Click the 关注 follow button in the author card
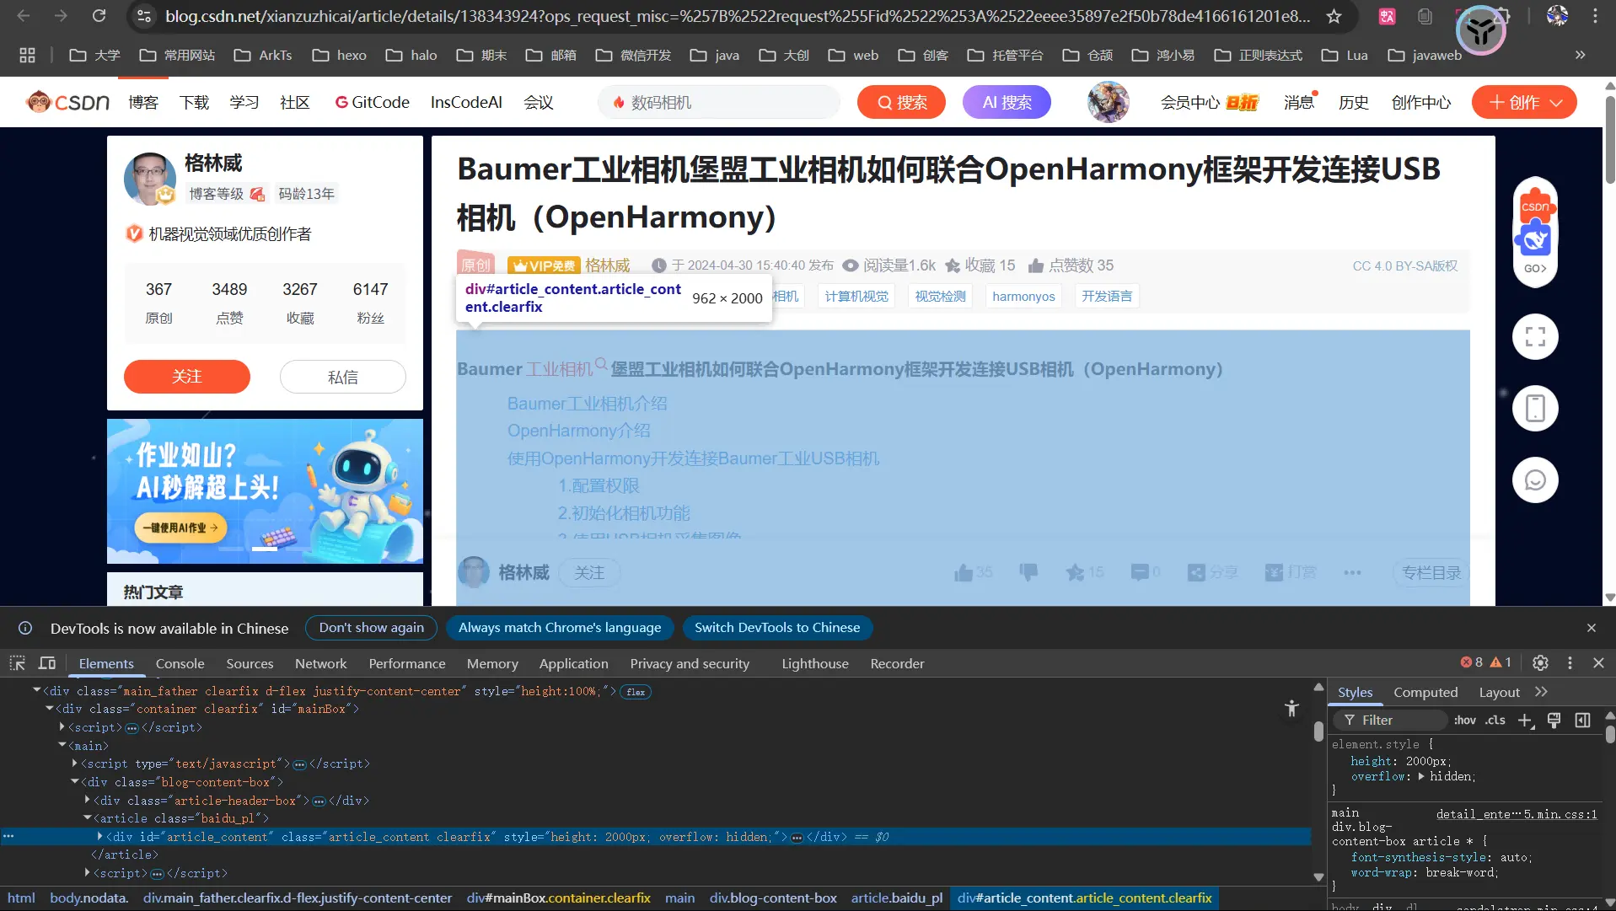 pyautogui.click(x=187, y=377)
